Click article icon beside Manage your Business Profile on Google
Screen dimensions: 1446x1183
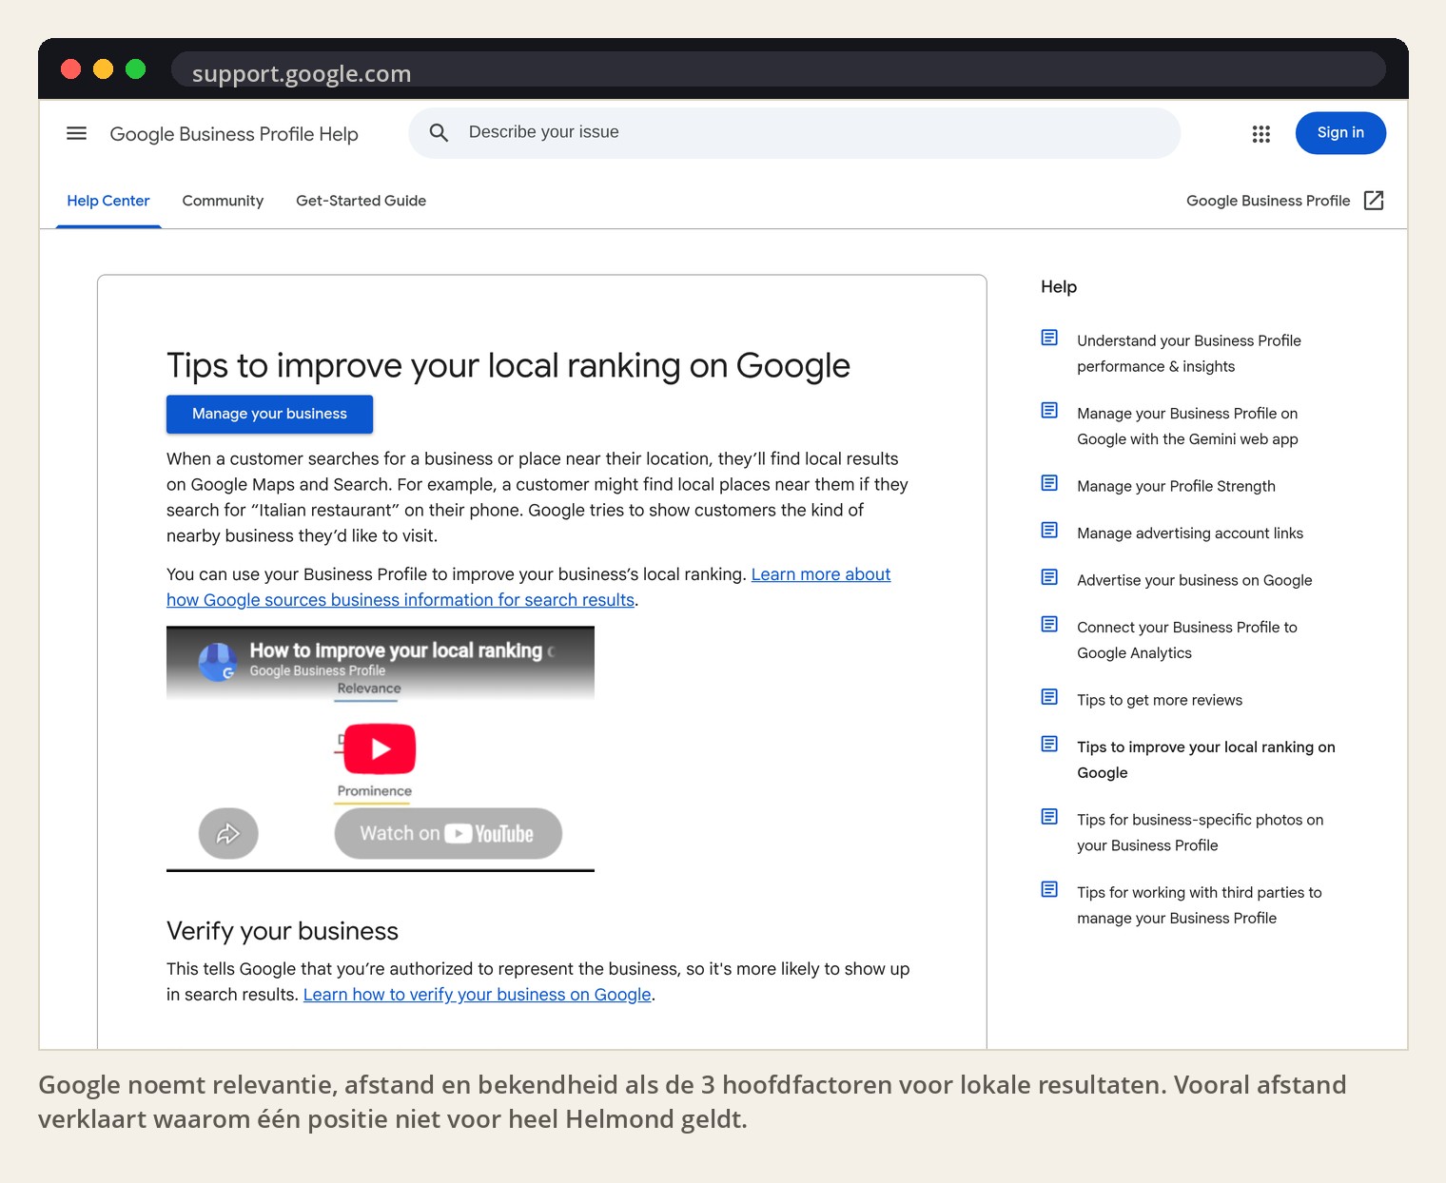1049,410
